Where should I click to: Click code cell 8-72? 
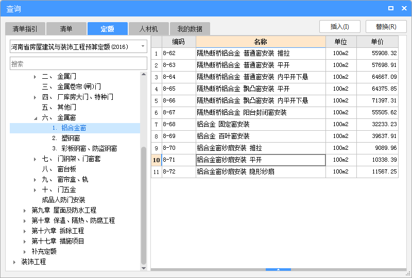[179, 172]
